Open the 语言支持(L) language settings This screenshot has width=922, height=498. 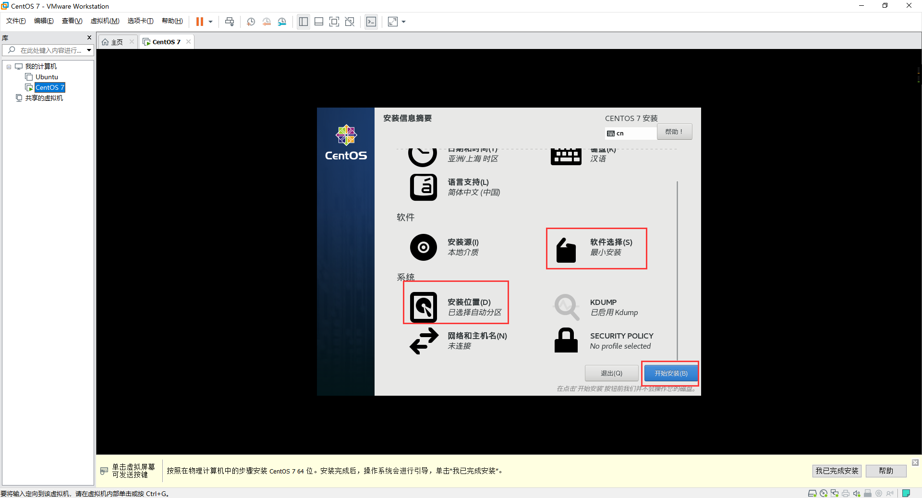click(x=455, y=187)
